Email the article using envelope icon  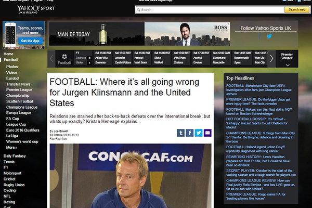(x=207, y=133)
